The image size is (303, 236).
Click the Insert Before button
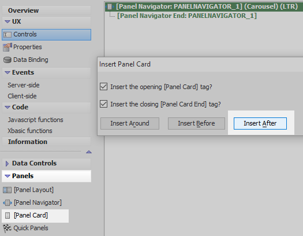(196, 123)
